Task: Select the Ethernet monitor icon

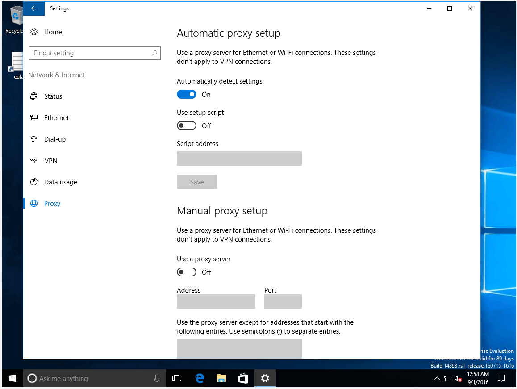Action: pyautogui.click(x=33, y=118)
